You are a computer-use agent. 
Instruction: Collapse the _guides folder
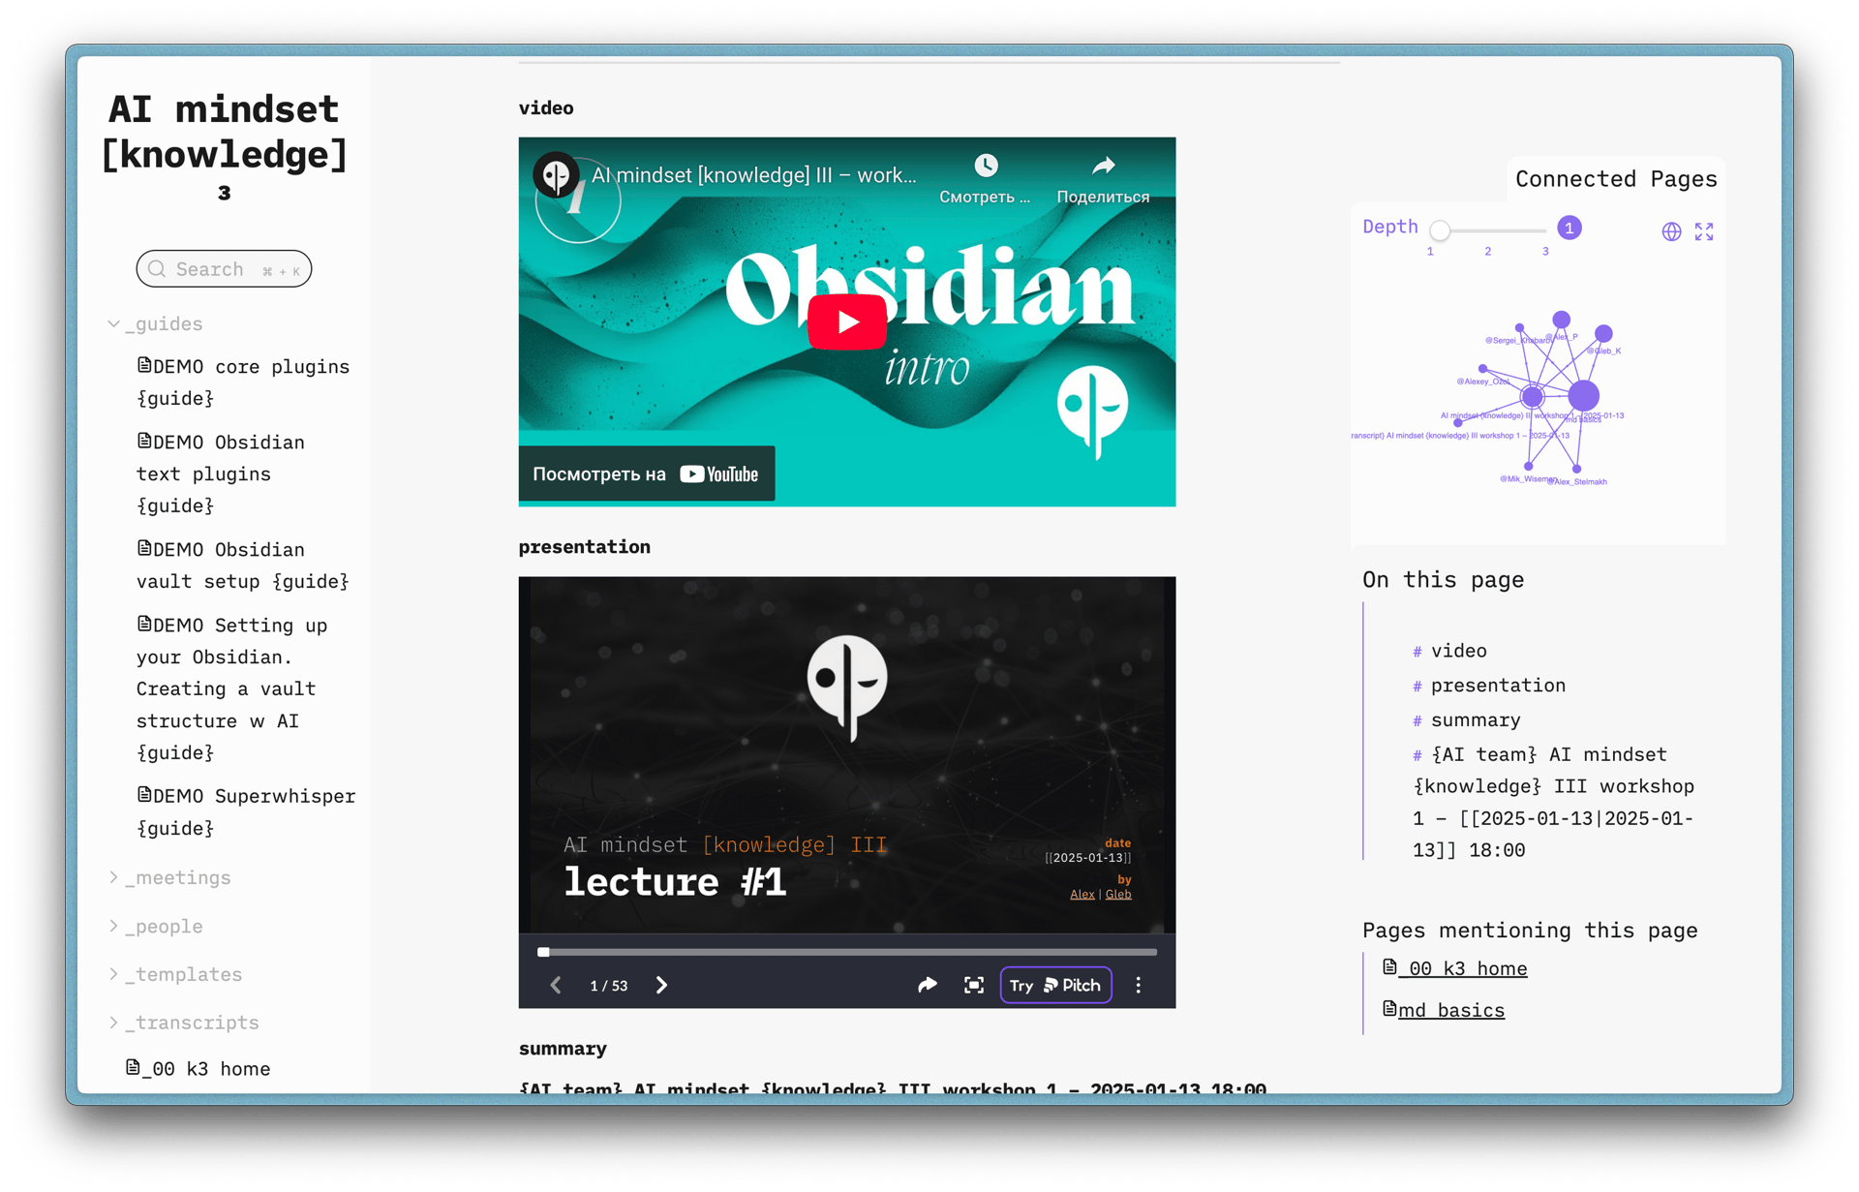[155, 323]
